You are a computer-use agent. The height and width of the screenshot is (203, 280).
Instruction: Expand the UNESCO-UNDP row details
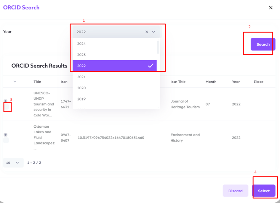point(6,101)
